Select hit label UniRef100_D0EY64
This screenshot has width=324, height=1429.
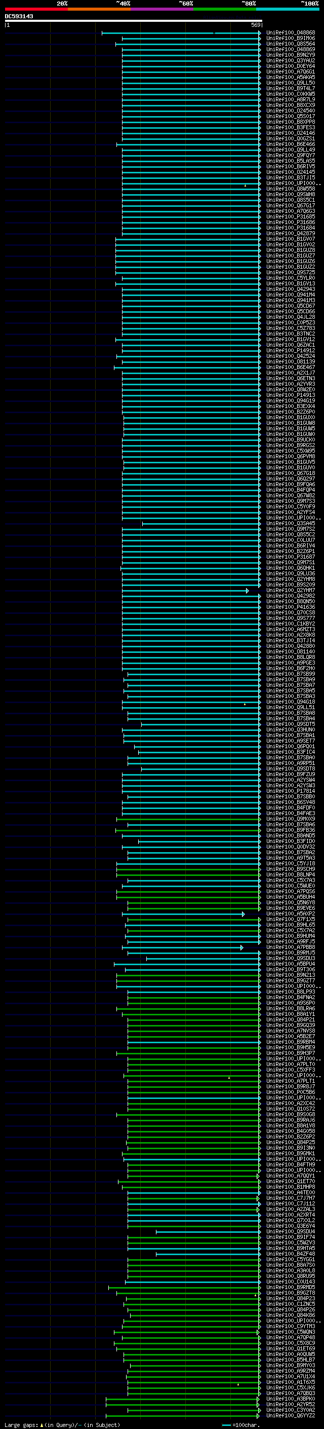click(291, 66)
